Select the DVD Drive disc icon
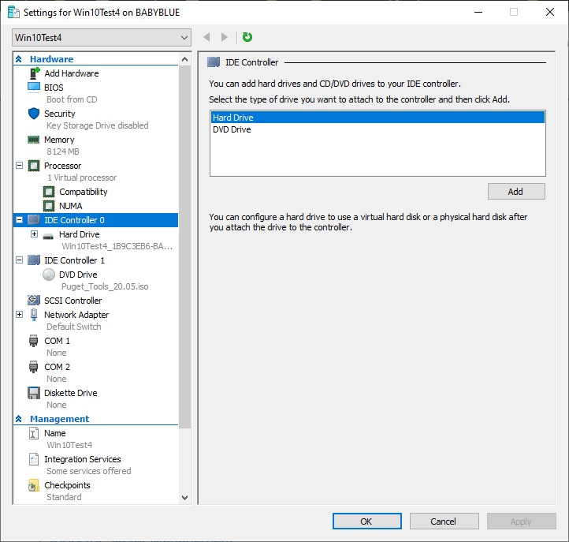The width and height of the screenshot is (569, 542). pos(48,275)
